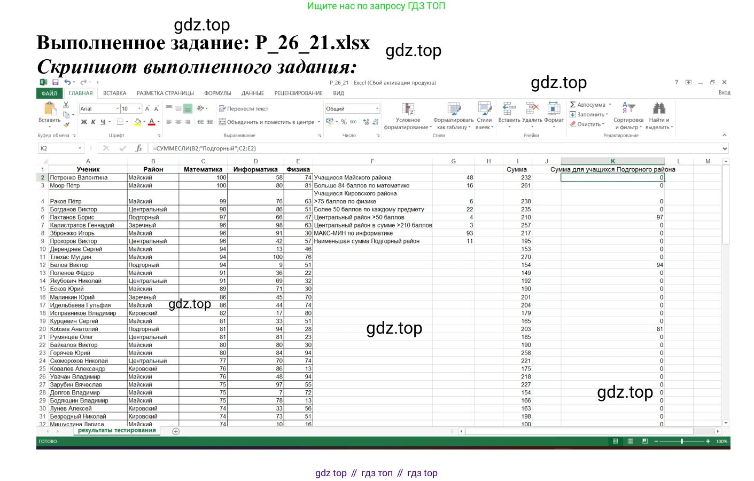Apply yellow fill color bucket
754x481 pixels.
(x=137, y=122)
